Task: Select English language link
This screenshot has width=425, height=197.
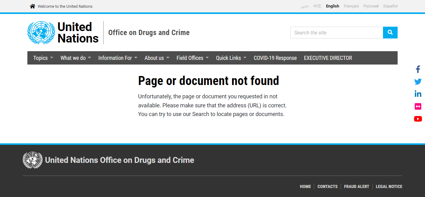Action: [x=333, y=6]
